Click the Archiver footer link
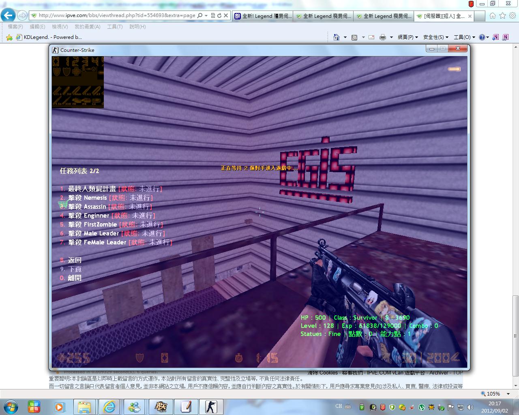 click(x=439, y=372)
